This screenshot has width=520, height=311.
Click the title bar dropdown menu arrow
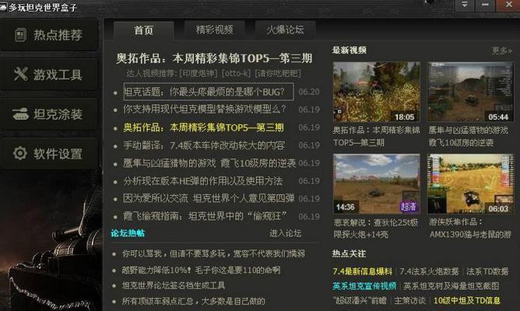[464, 5]
